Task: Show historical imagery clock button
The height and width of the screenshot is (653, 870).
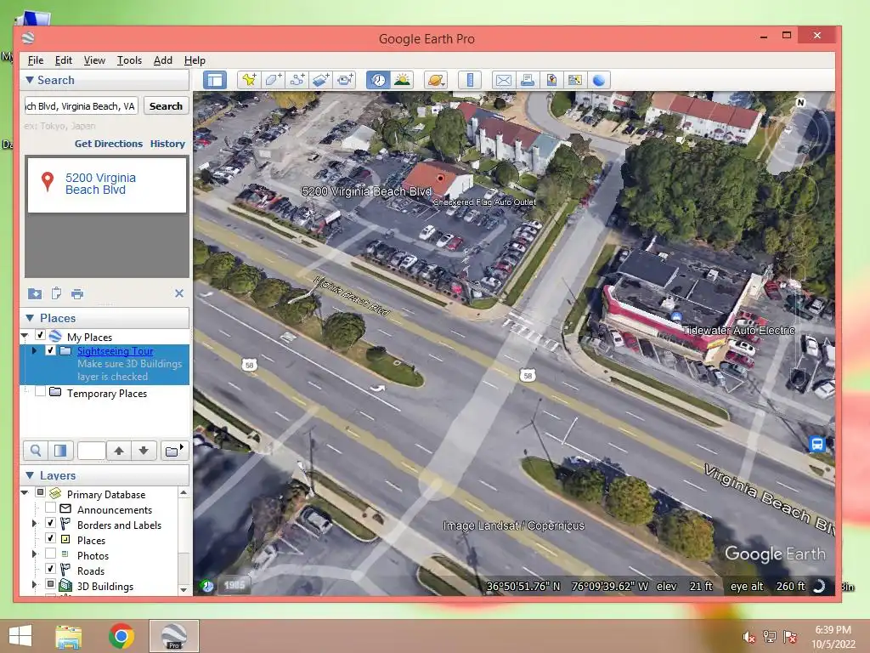Action: (378, 80)
